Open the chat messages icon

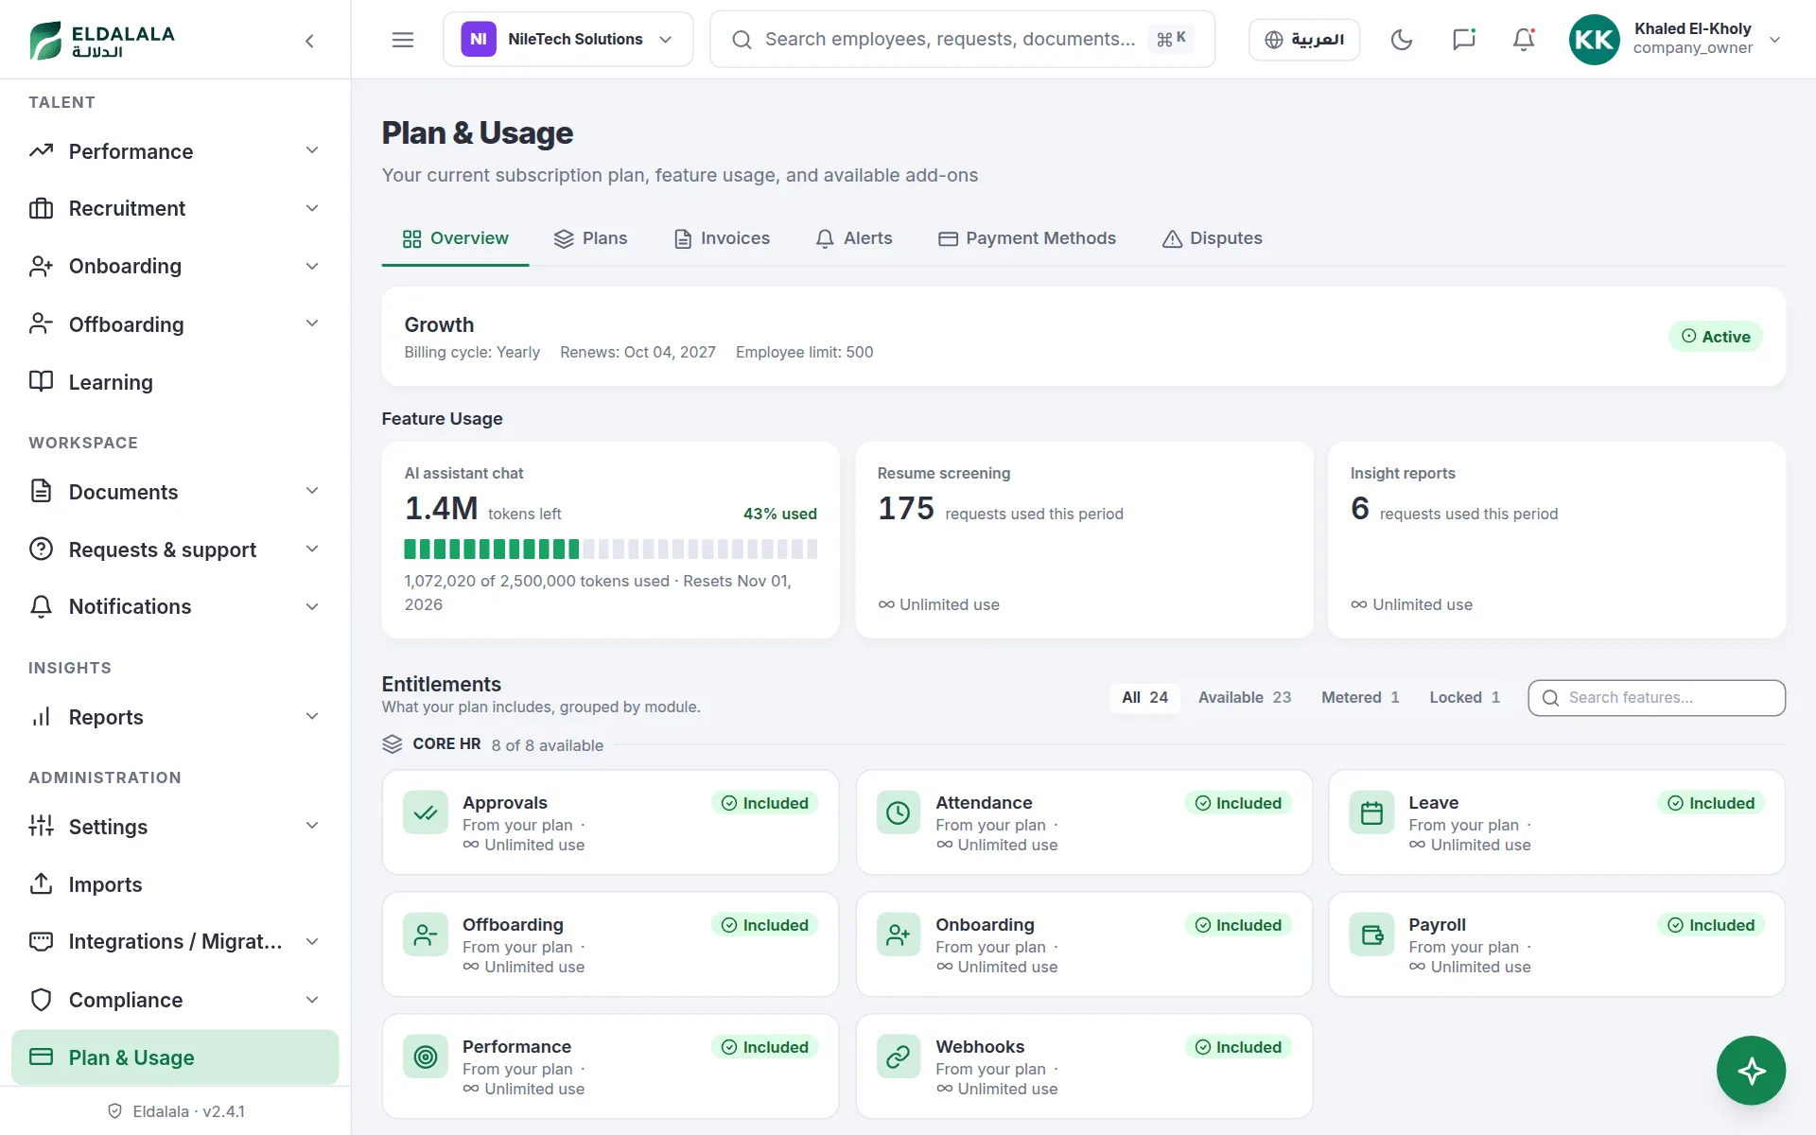pyautogui.click(x=1463, y=40)
